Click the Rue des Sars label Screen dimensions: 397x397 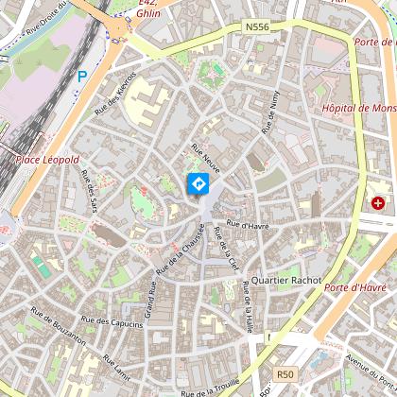point(89,191)
